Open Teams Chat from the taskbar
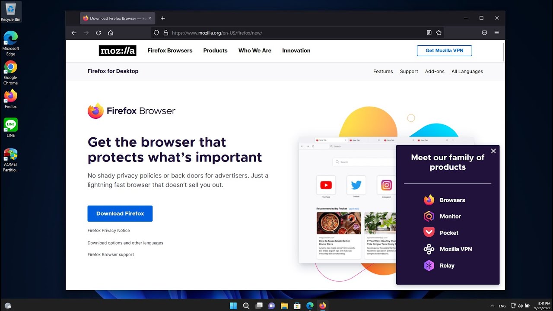The height and width of the screenshot is (311, 553). pos(271,306)
